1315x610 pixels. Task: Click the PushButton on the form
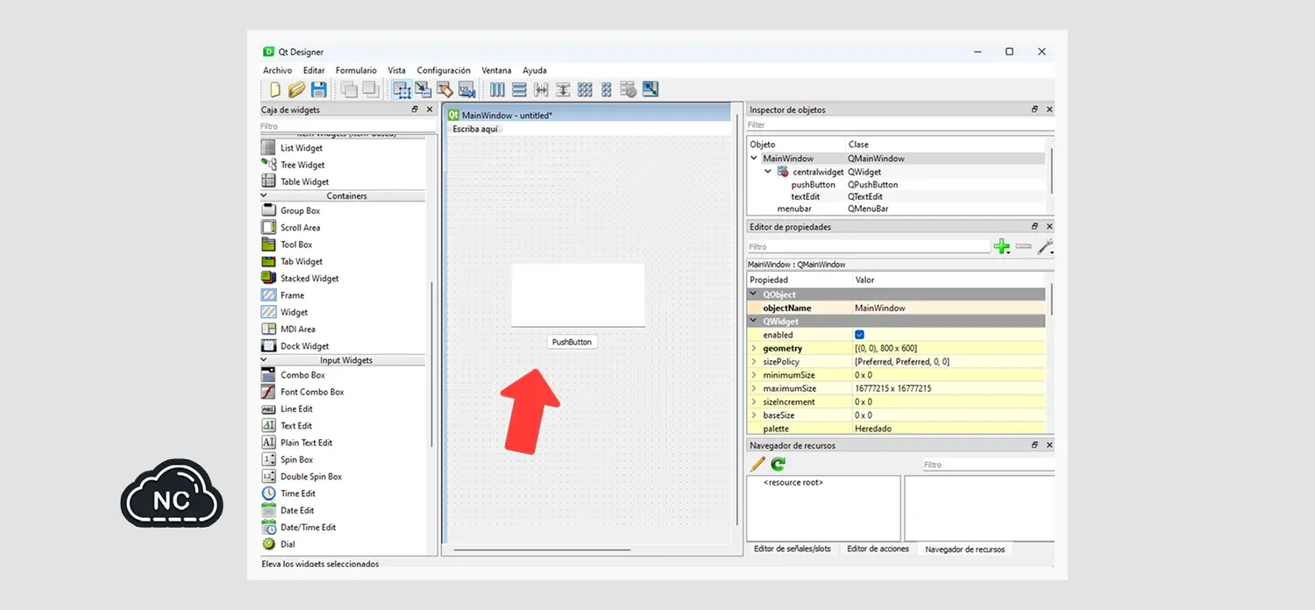click(572, 342)
